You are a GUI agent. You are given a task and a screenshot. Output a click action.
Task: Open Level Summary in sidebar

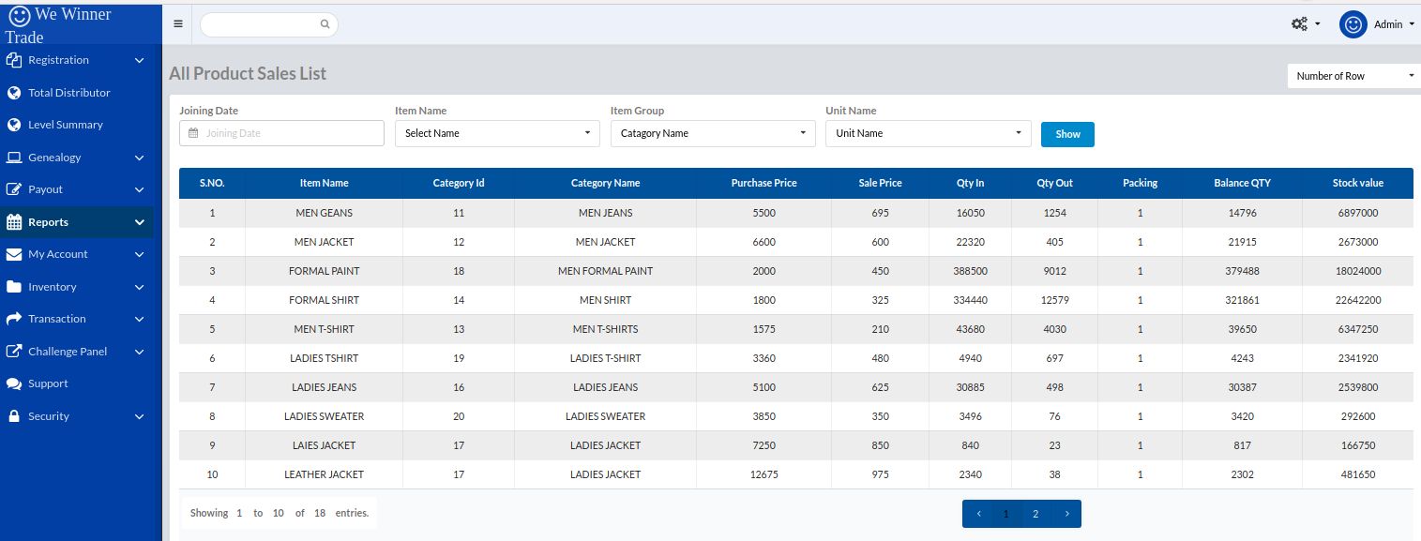pos(65,125)
